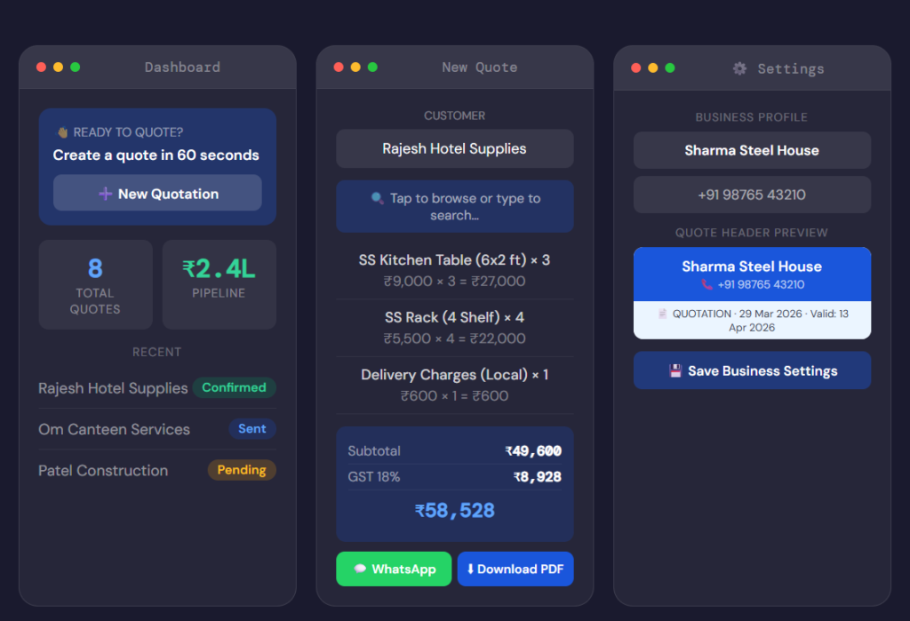Image resolution: width=910 pixels, height=621 pixels.
Task: Click the floppy disk save icon
Action: tap(675, 371)
